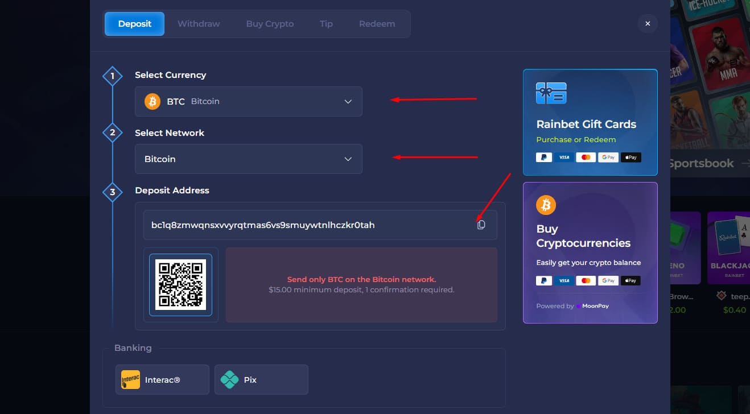Click PayPal icon in Rainbet Gift Cards card
The width and height of the screenshot is (750, 414).
click(x=544, y=157)
